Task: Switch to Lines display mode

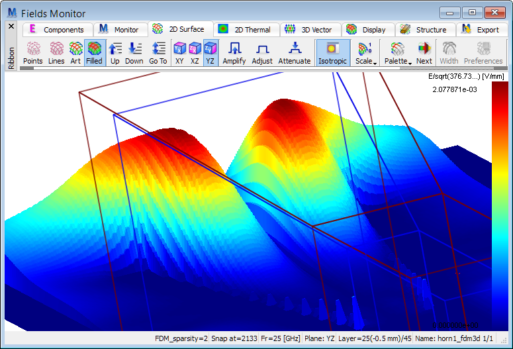Action: [56, 52]
